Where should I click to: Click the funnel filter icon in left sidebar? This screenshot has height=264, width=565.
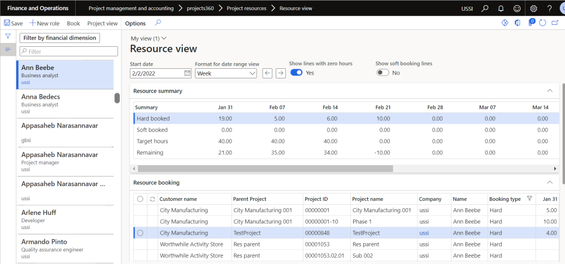click(x=8, y=36)
